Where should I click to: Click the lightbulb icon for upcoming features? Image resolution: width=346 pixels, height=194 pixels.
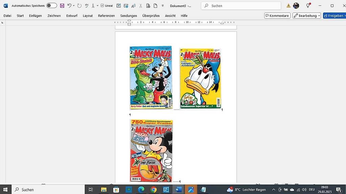coord(308,5)
